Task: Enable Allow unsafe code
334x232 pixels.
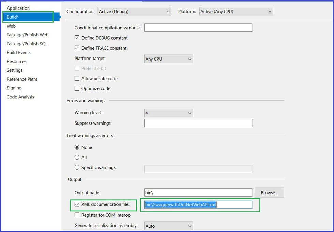Action: pyautogui.click(x=77, y=78)
